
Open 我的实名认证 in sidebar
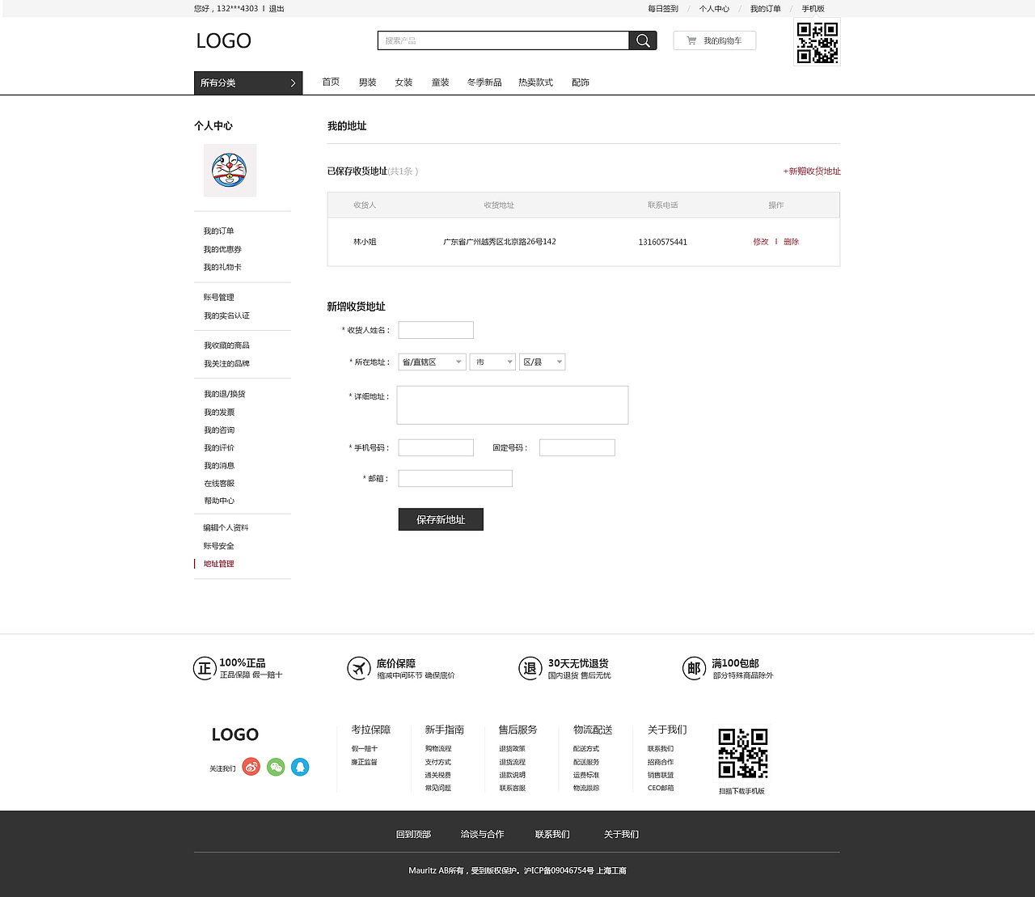click(x=226, y=316)
